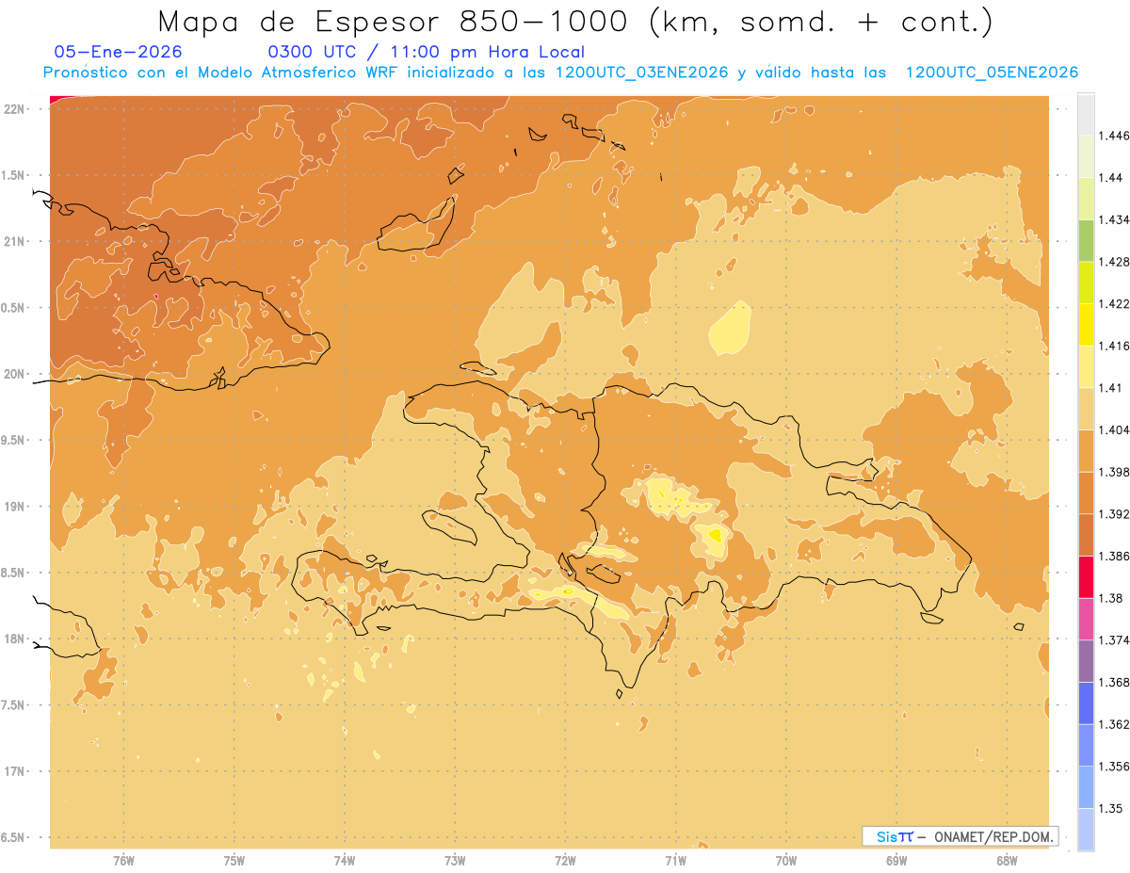This screenshot has height=873, width=1130.
Task: Click the legend value 1.44
Action: (x=1110, y=178)
